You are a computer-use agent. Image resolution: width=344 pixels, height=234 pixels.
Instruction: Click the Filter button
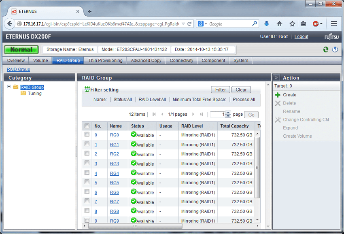pos(220,89)
